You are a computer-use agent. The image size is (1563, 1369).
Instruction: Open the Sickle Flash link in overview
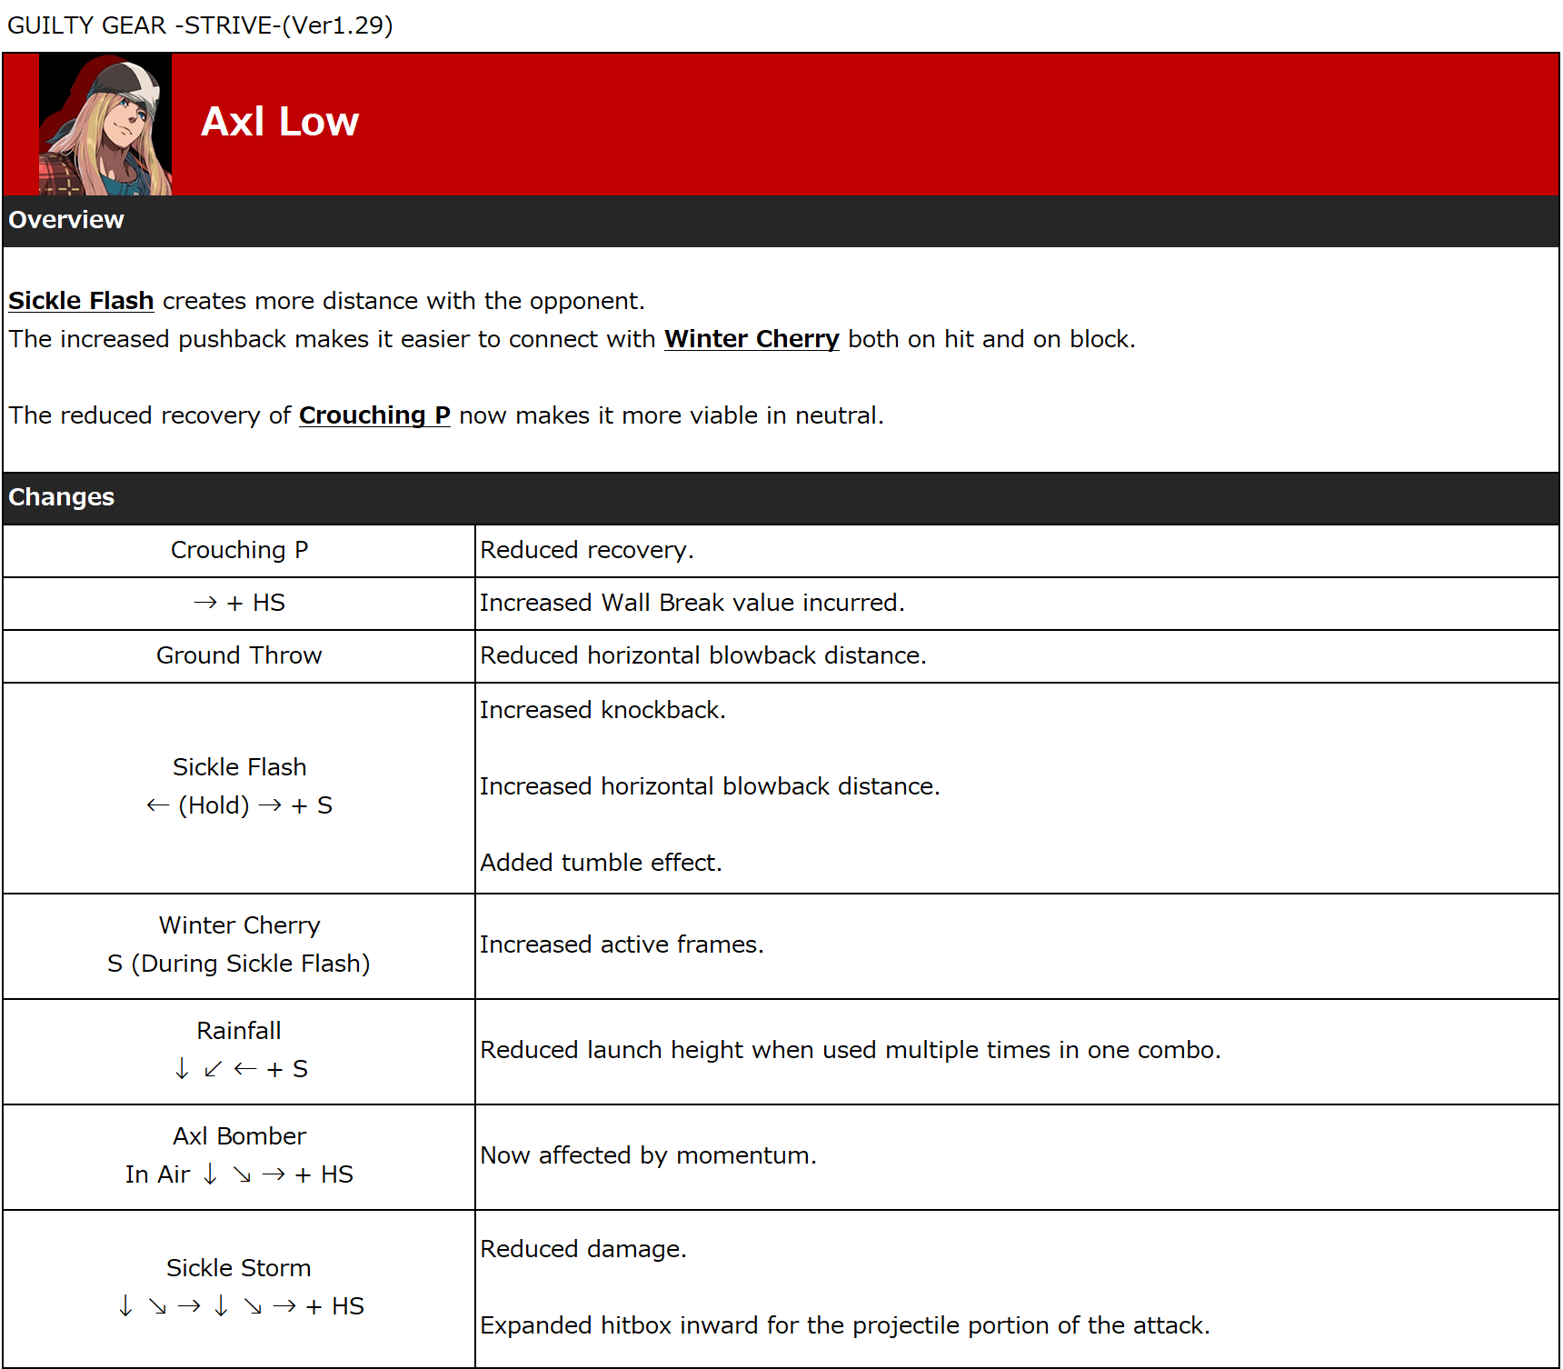click(81, 301)
